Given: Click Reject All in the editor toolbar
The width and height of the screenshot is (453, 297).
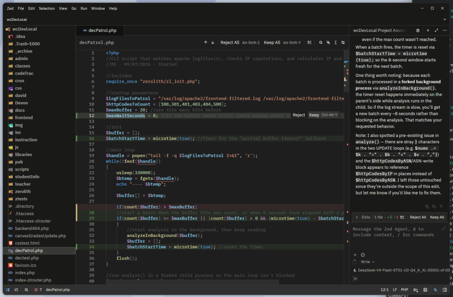Looking at the screenshot, I should [x=230, y=42].
